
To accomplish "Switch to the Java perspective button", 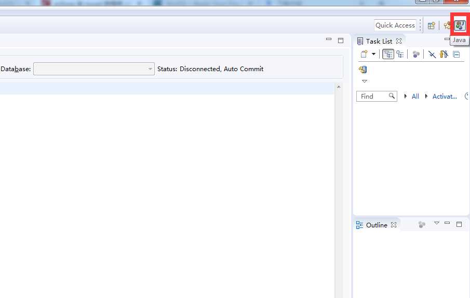I will point(460,25).
